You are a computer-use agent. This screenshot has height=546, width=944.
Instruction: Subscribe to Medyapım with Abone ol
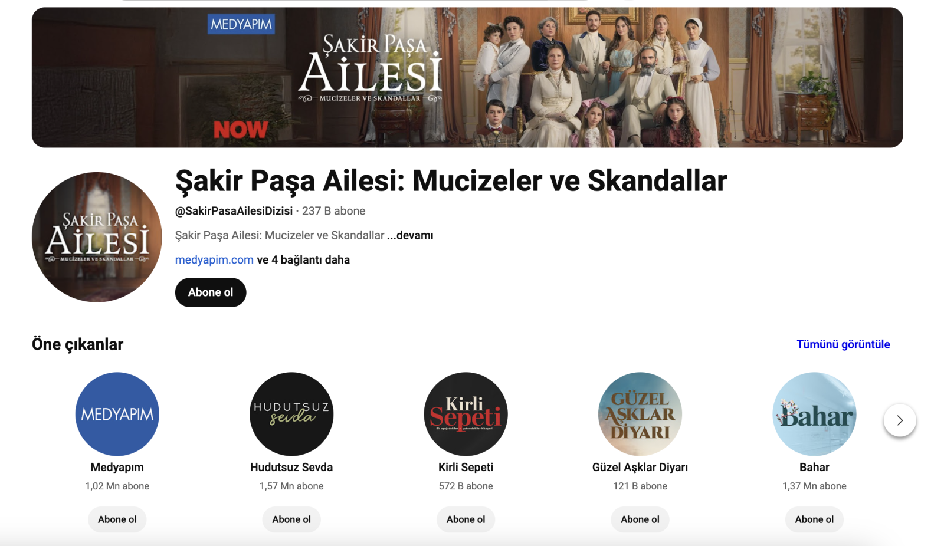[x=117, y=519]
